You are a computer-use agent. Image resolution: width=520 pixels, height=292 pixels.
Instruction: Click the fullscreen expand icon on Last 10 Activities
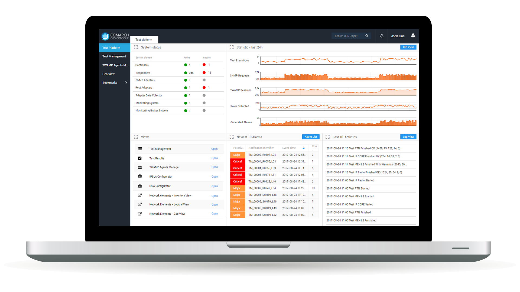[328, 137]
